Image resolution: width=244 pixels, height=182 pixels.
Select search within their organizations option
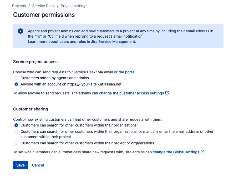pos(16,125)
